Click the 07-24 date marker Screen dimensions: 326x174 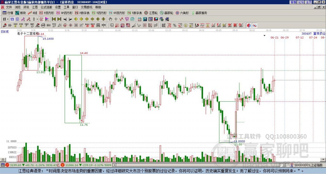[x=313, y=37]
